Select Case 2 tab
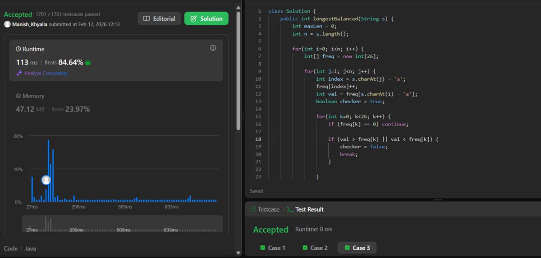 point(315,248)
